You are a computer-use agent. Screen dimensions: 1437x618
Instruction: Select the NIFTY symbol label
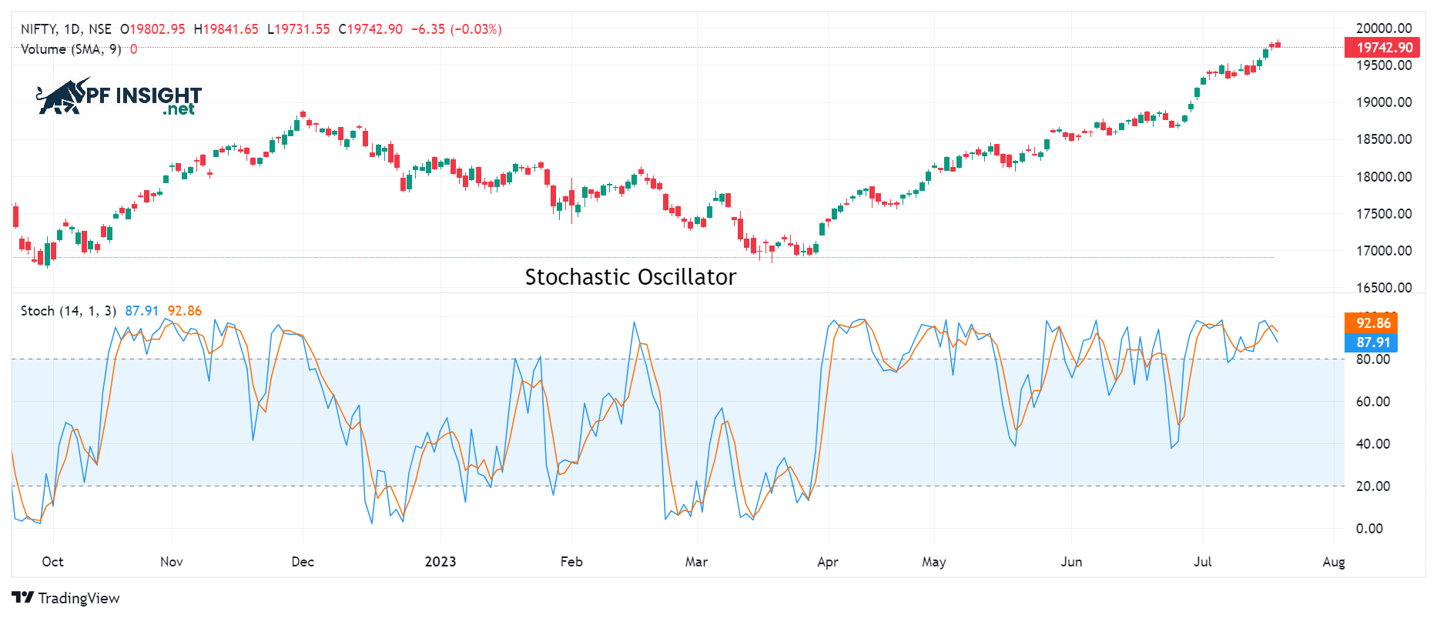point(38,29)
